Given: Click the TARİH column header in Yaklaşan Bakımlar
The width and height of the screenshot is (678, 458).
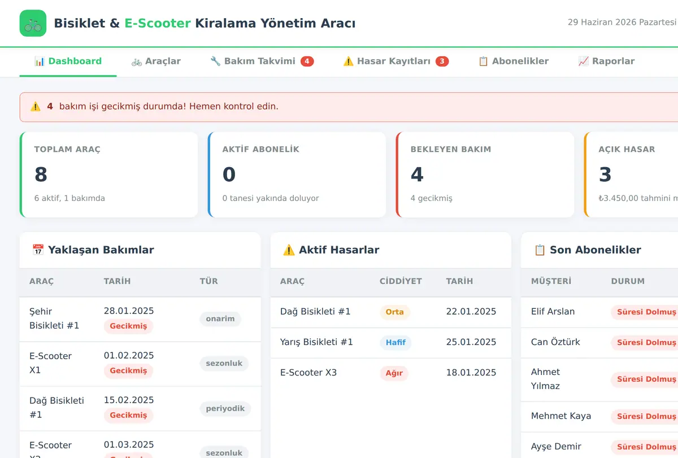Looking at the screenshot, I should [117, 281].
